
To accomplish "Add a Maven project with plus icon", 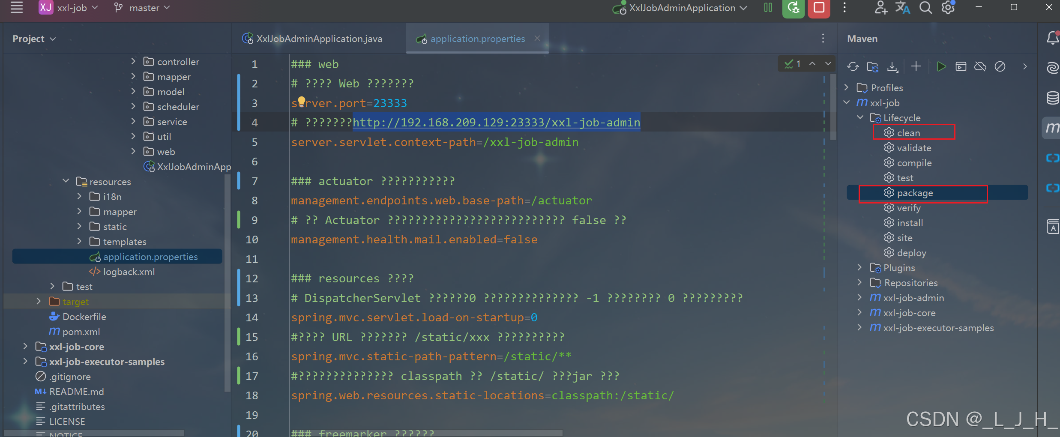I will tap(916, 66).
